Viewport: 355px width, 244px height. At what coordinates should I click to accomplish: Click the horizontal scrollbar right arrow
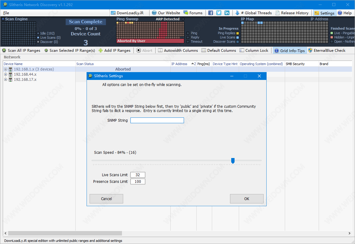350,233
